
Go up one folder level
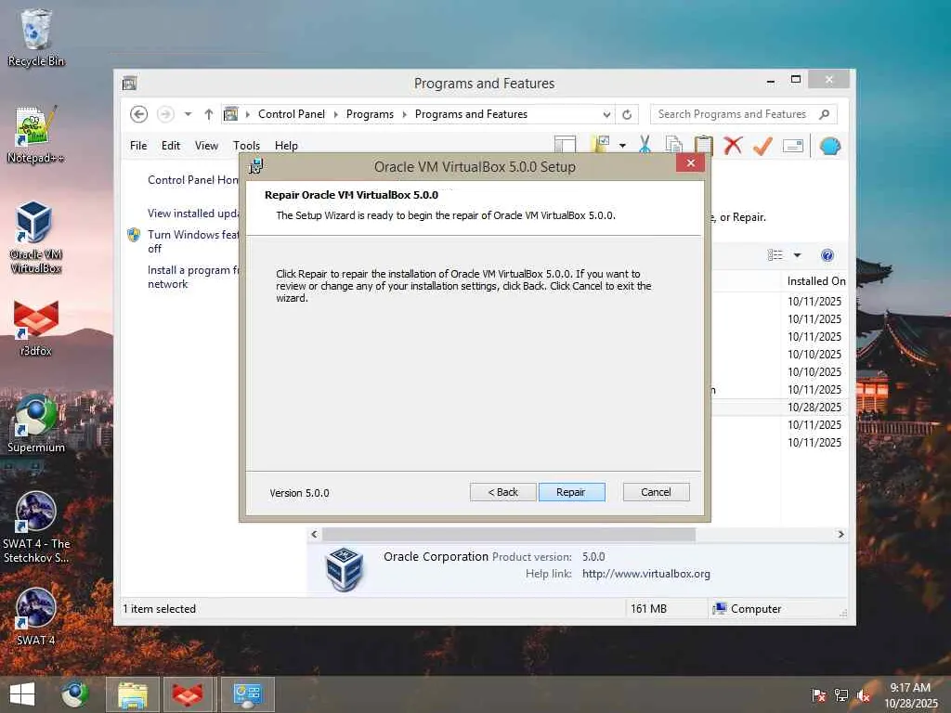pyautogui.click(x=209, y=114)
